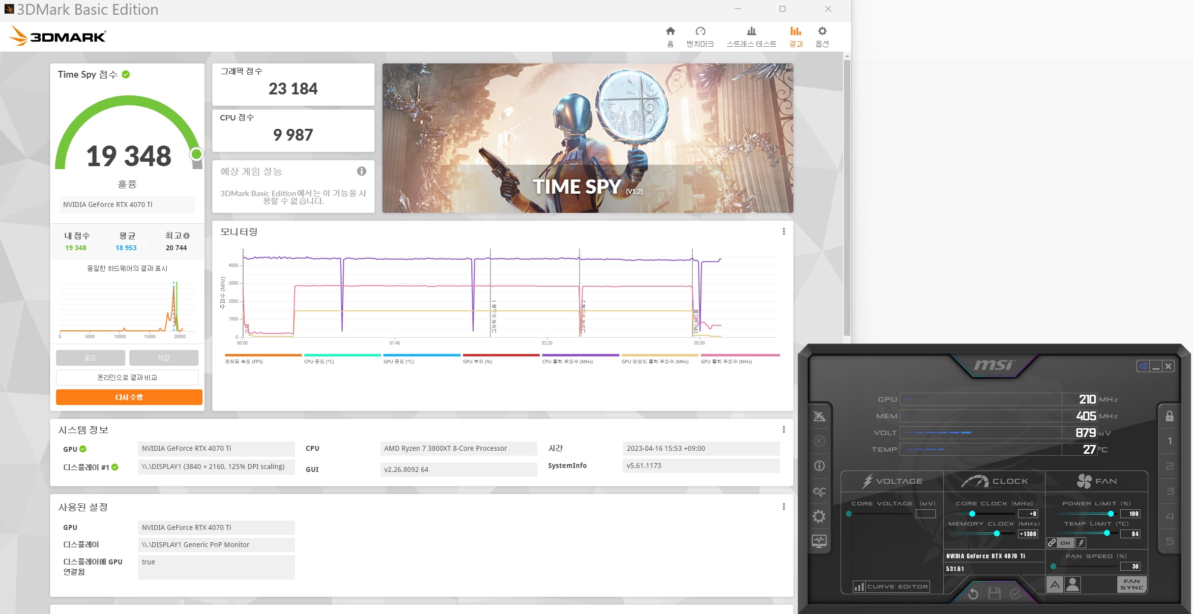Toggle GPU 메모리 클럭 주파수 legend series
The width and height of the screenshot is (1193, 614).
coord(660,359)
